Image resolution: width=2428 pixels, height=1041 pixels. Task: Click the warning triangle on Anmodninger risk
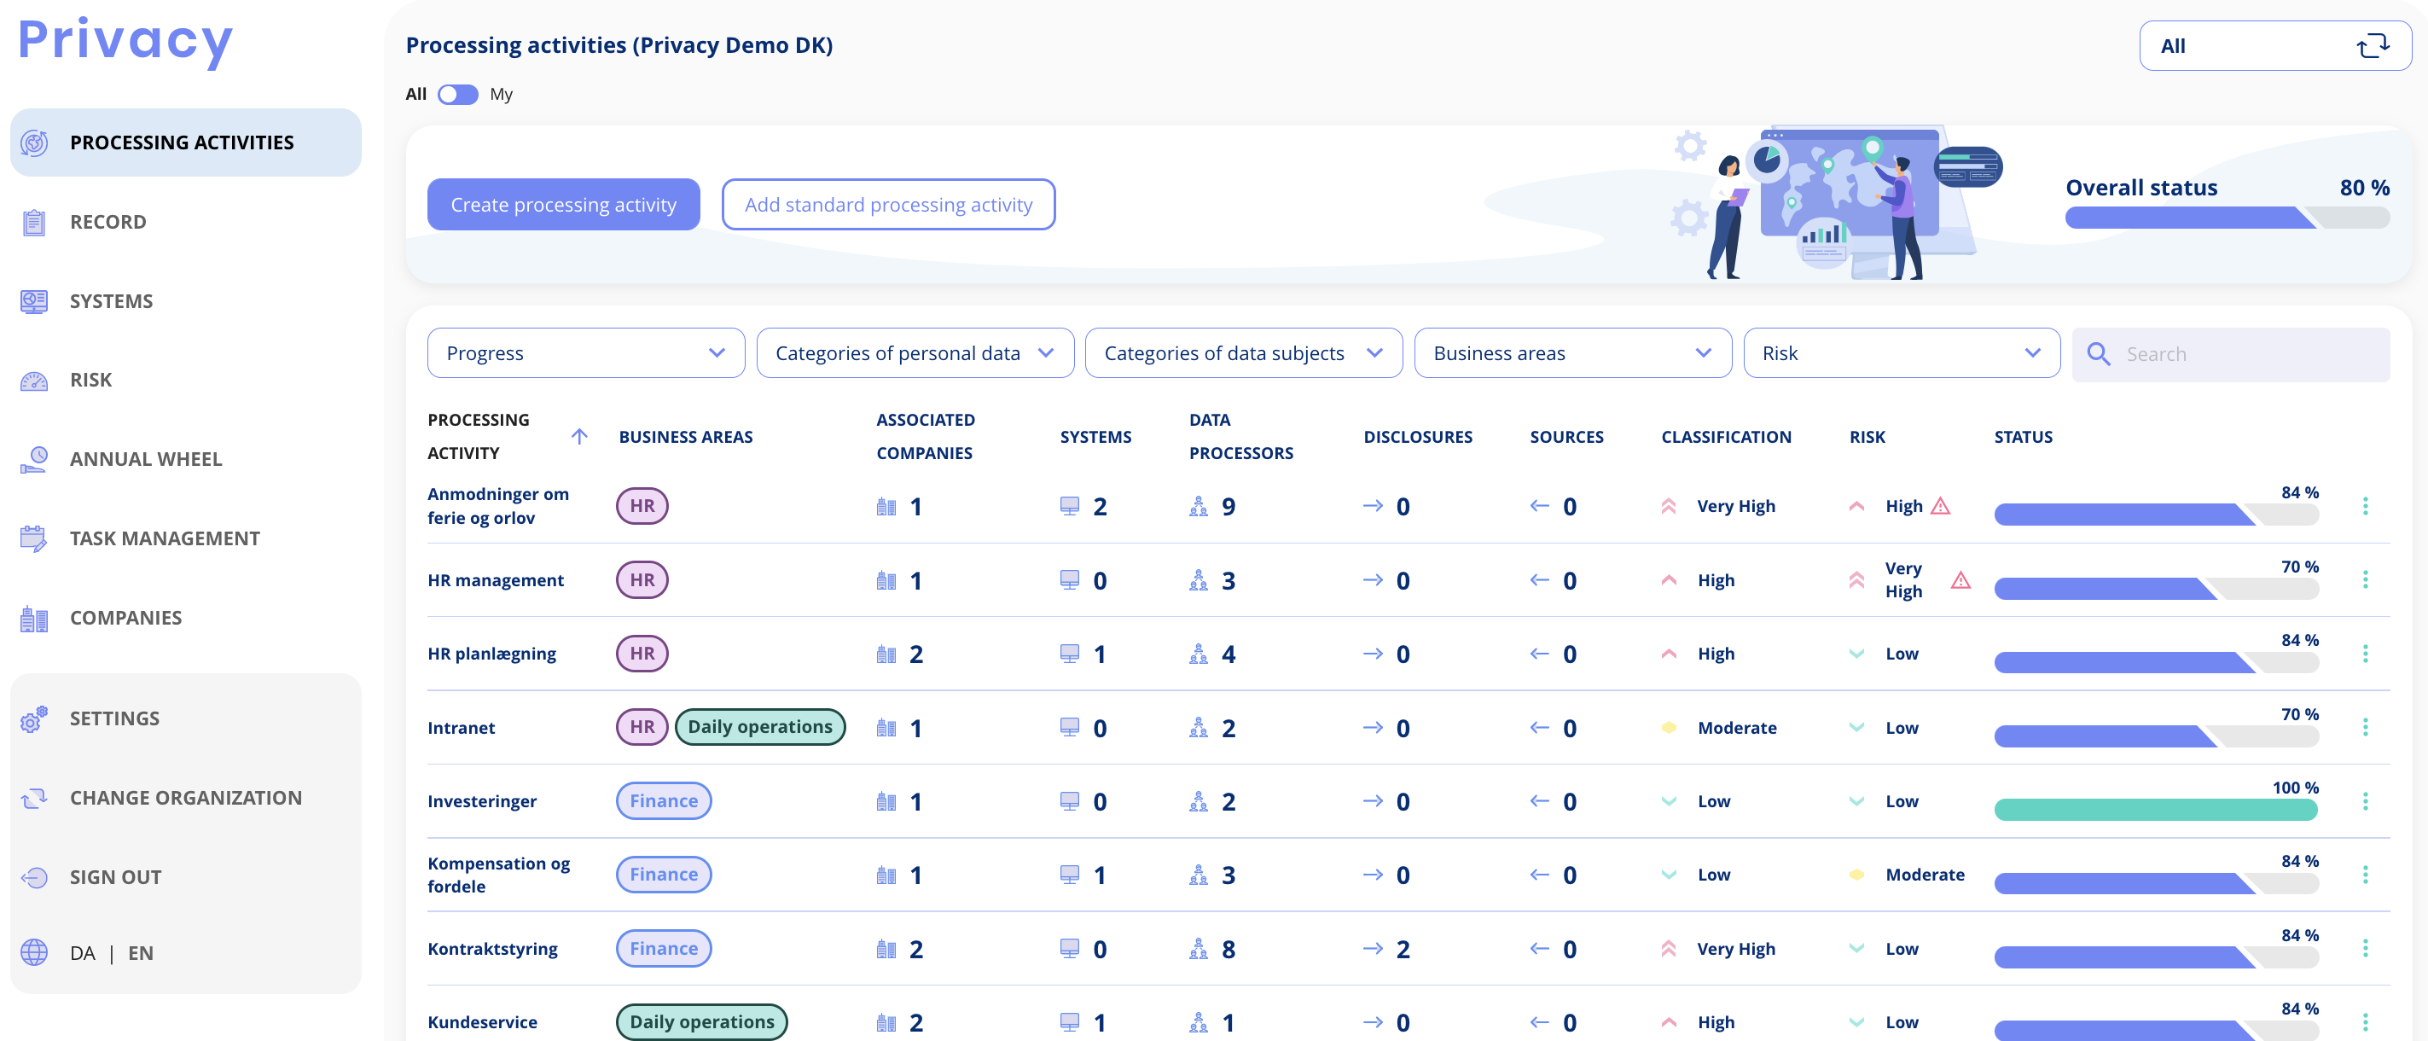pyautogui.click(x=1940, y=506)
